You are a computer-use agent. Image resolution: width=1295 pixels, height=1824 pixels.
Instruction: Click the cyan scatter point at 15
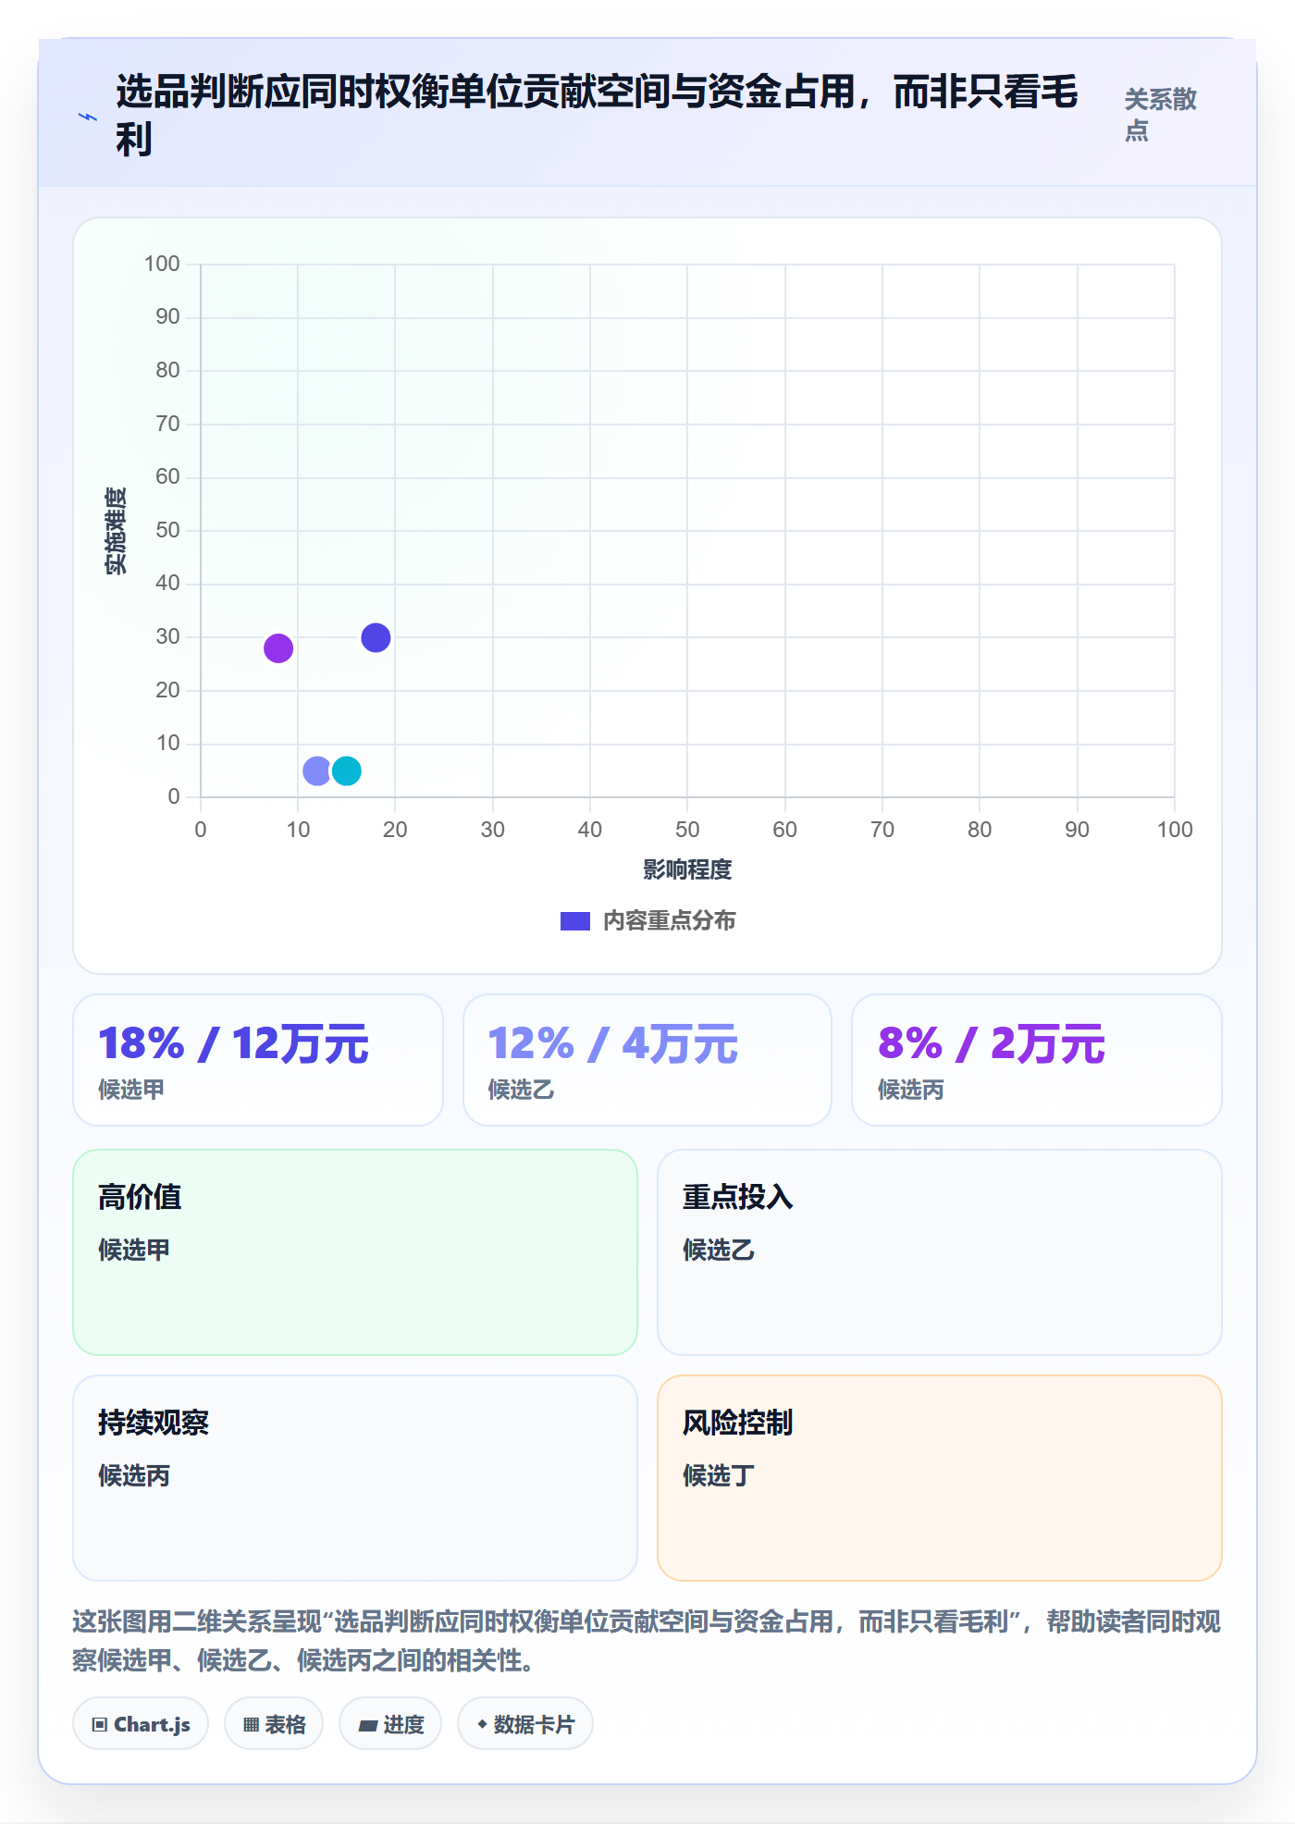coord(347,770)
